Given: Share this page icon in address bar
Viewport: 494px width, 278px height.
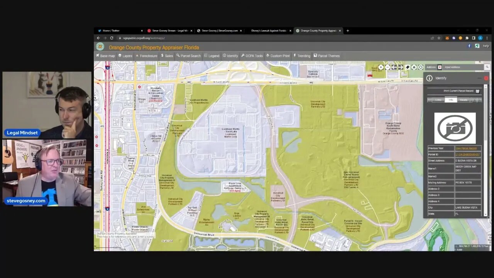Looking at the screenshot, I should [432, 38].
